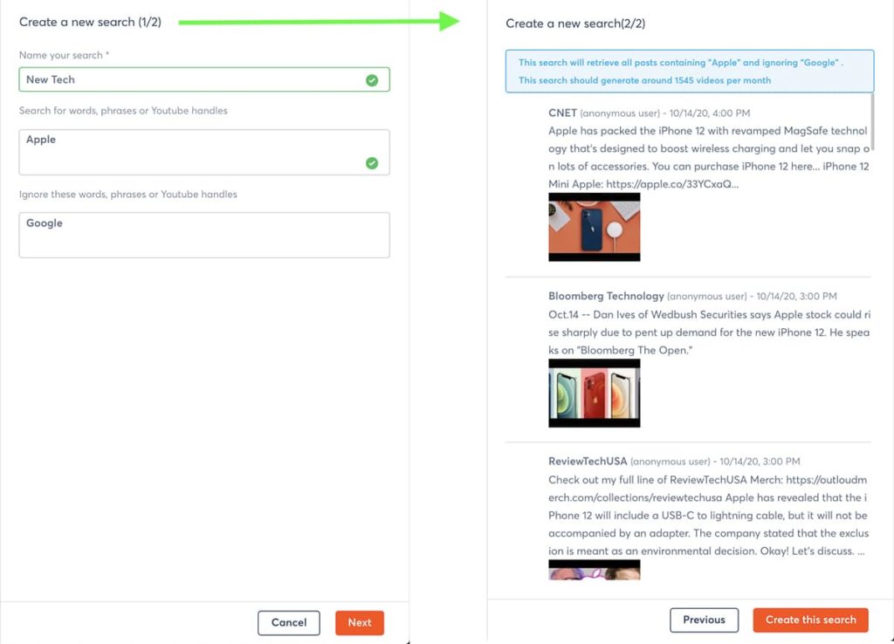
Task: Click the blue search summary info banner
Action: pos(689,72)
